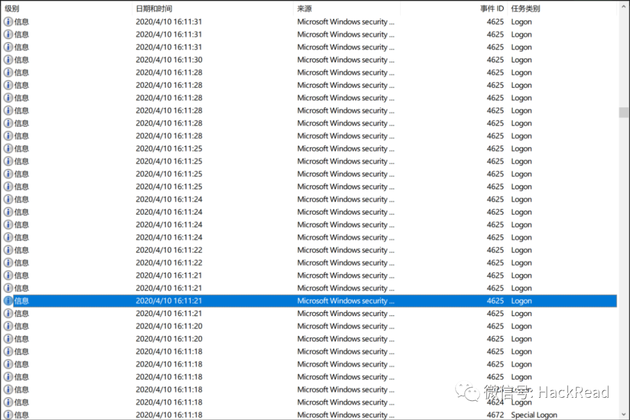Sort by the 日期和时间 column header

pos(154,8)
